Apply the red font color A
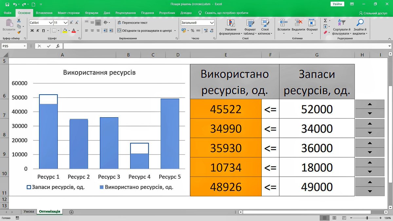393x221 pixels. [74, 30]
